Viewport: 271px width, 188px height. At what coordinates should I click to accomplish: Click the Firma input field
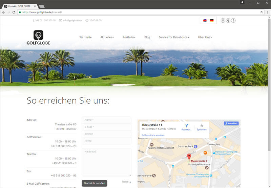[x=106, y=141]
